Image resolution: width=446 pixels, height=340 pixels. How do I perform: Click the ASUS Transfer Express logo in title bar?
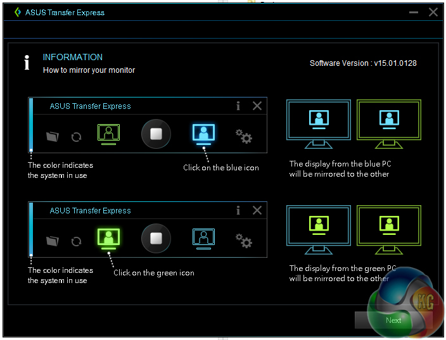18,12
